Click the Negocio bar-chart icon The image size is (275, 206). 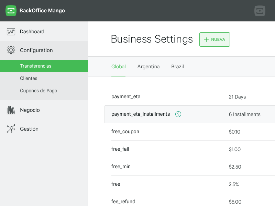coord(11,110)
